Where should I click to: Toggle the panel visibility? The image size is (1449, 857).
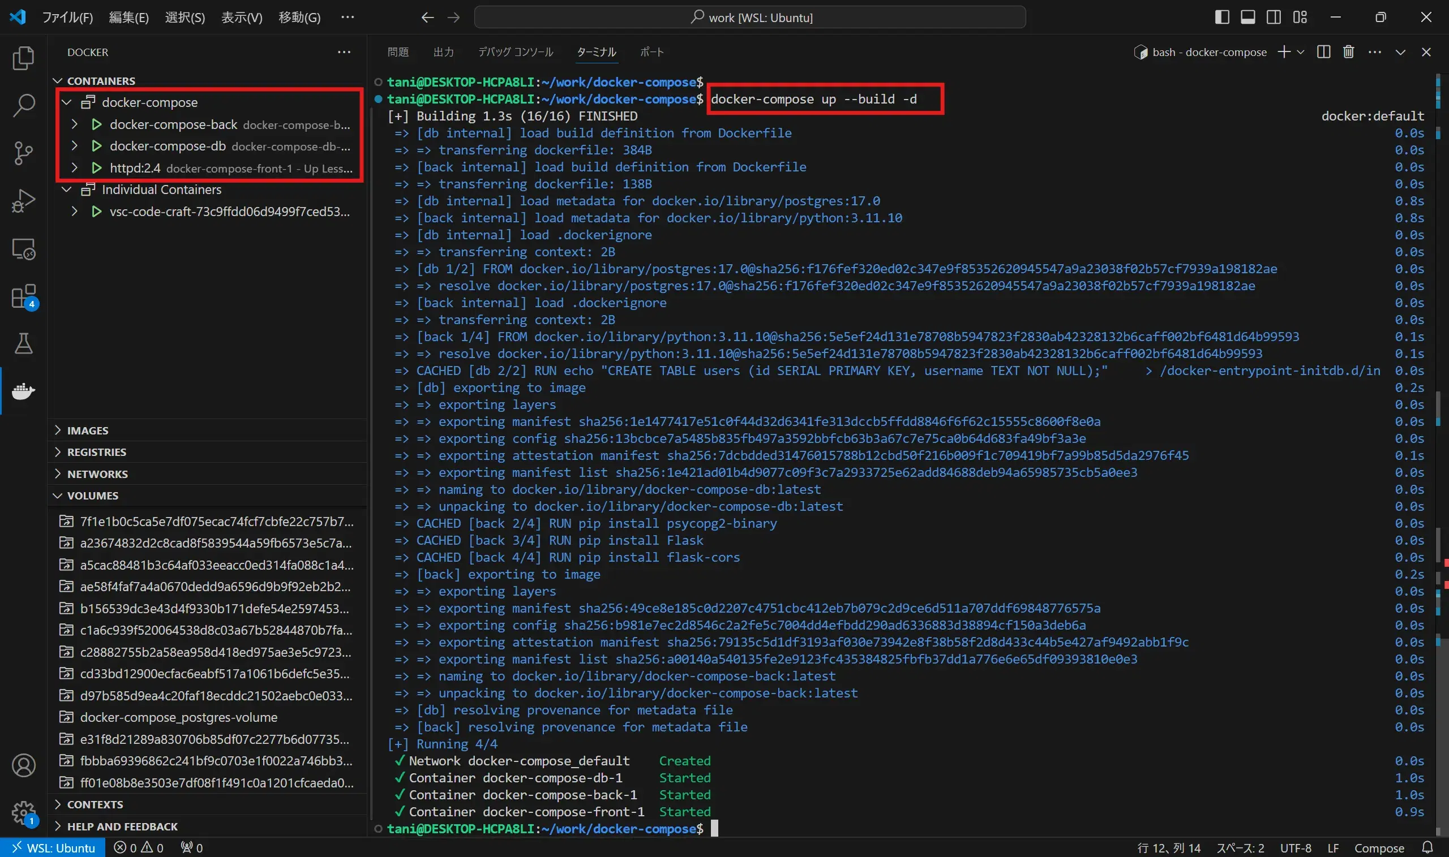(1248, 17)
